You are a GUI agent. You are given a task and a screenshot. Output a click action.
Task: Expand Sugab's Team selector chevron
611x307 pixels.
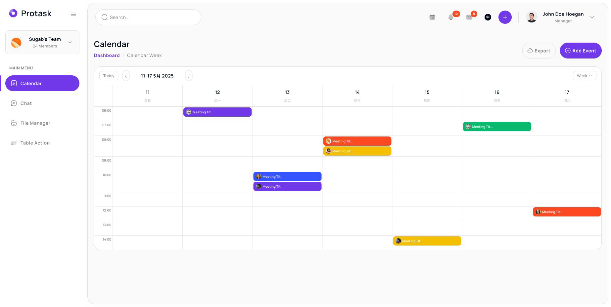(70, 42)
